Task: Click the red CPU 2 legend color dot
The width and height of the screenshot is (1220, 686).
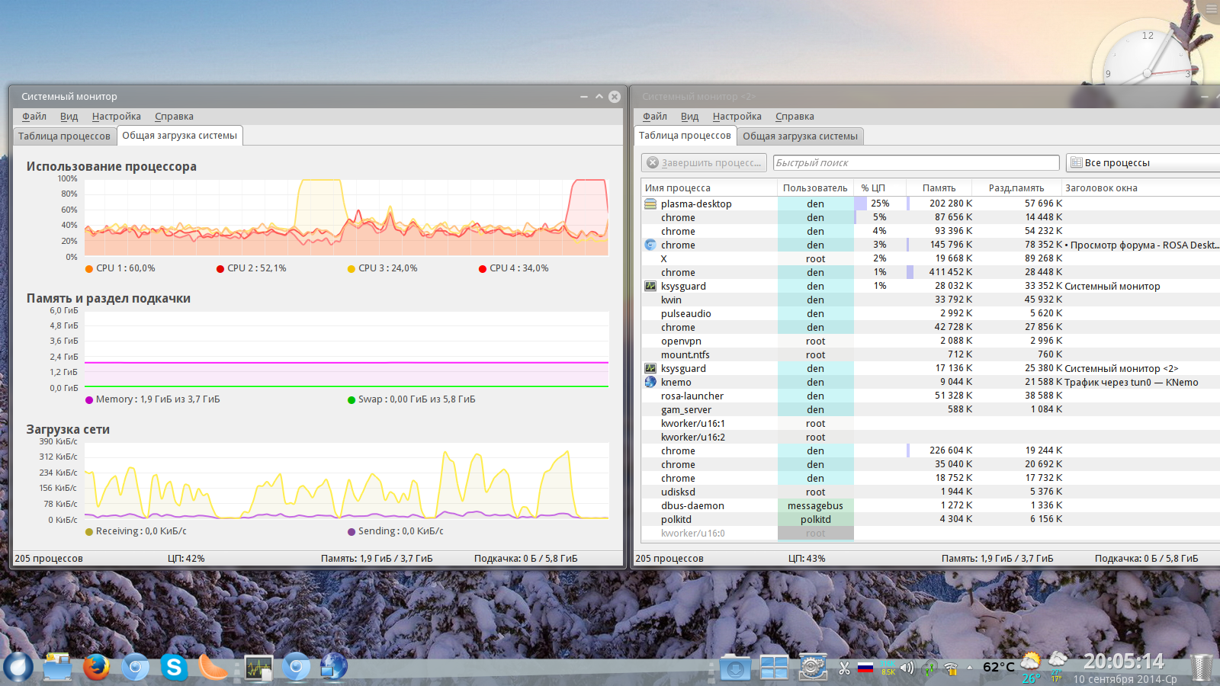Action: pyautogui.click(x=220, y=268)
